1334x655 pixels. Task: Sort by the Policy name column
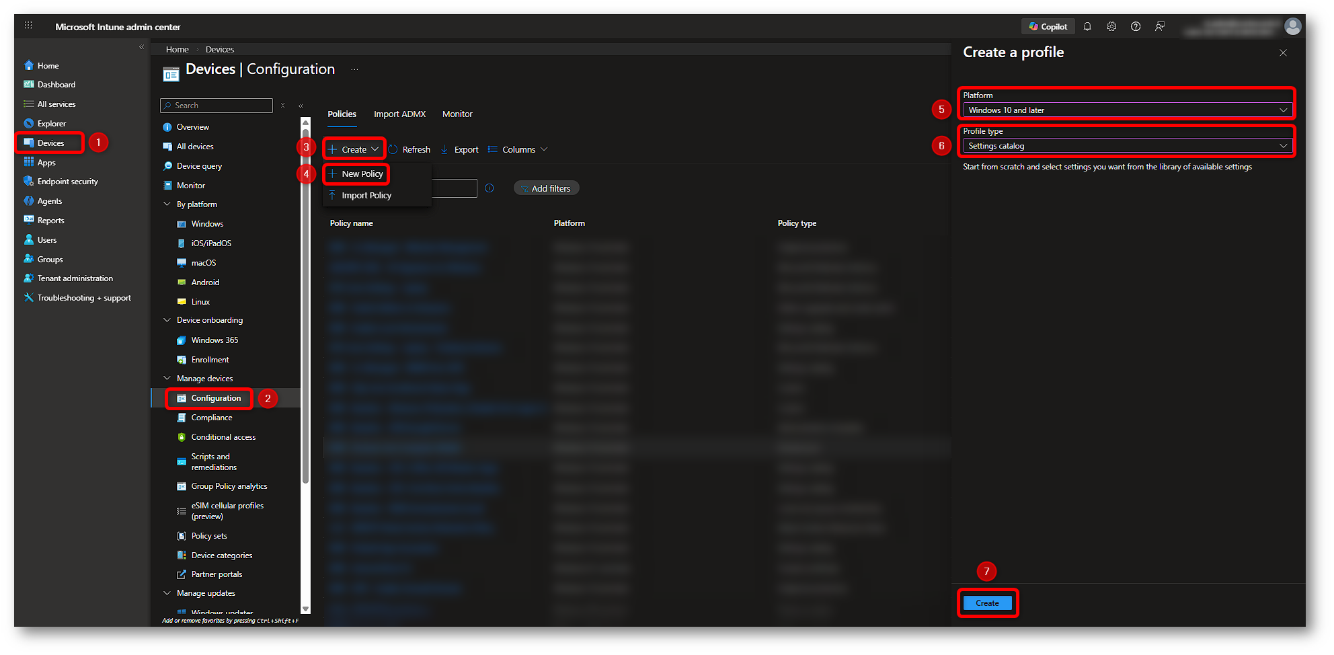352,223
